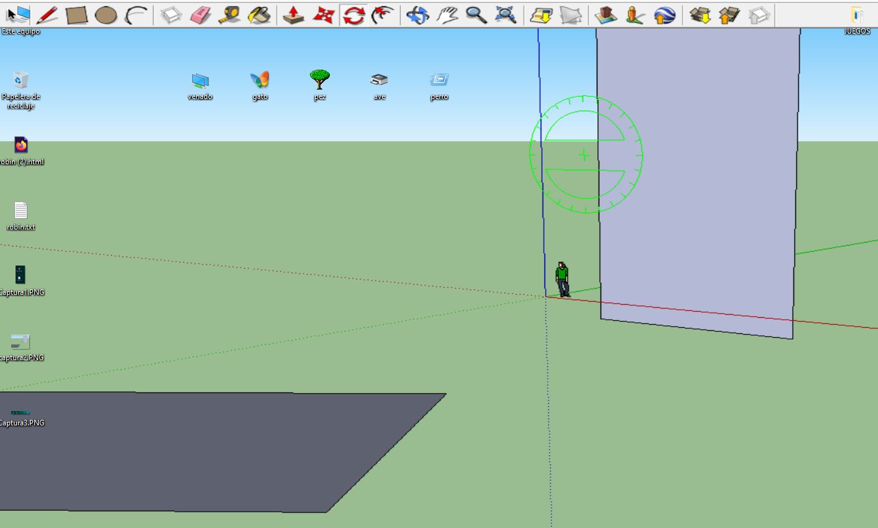Select the venado desktop shortcut
This screenshot has height=528, width=878.
[200, 86]
